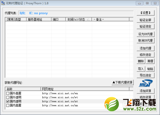Sort by 时间(s)/状态 column header
160x115 pixels.
click(79, 19)
